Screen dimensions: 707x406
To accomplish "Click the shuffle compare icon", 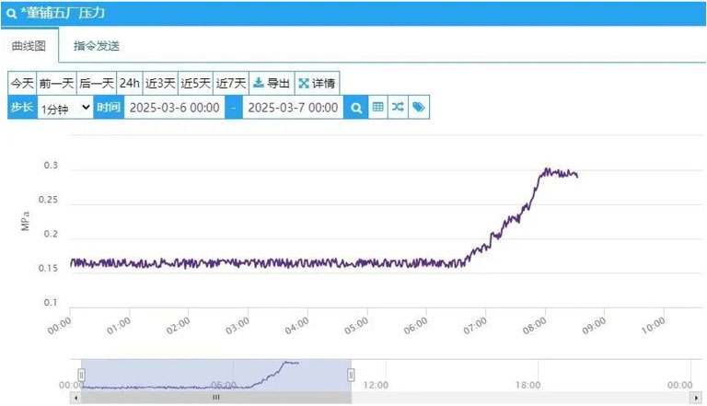I will 398,108.
